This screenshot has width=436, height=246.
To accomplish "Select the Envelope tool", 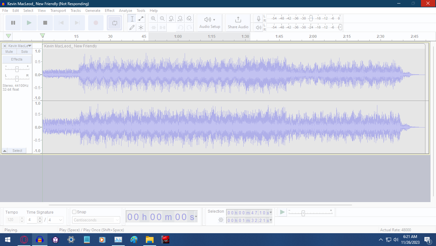I will click(141, 18).
